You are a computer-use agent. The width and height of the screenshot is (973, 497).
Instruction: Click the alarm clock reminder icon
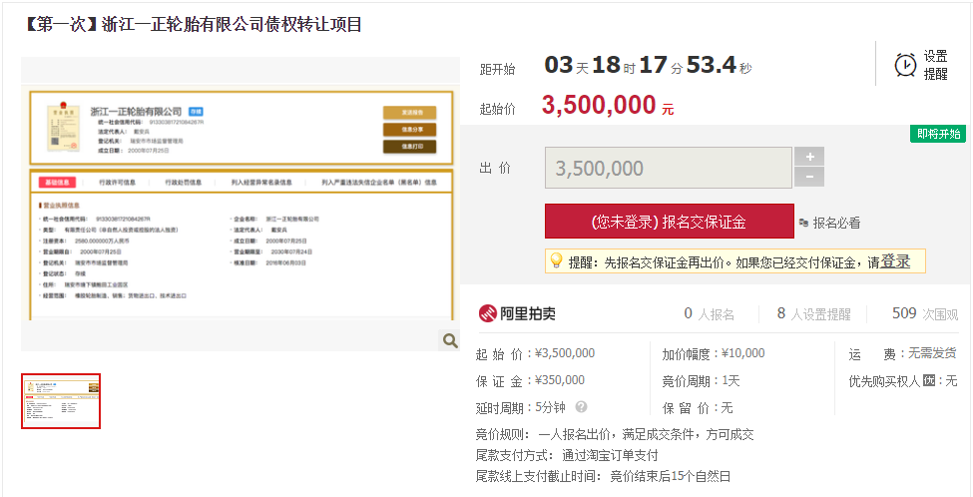tap(905, 65)
